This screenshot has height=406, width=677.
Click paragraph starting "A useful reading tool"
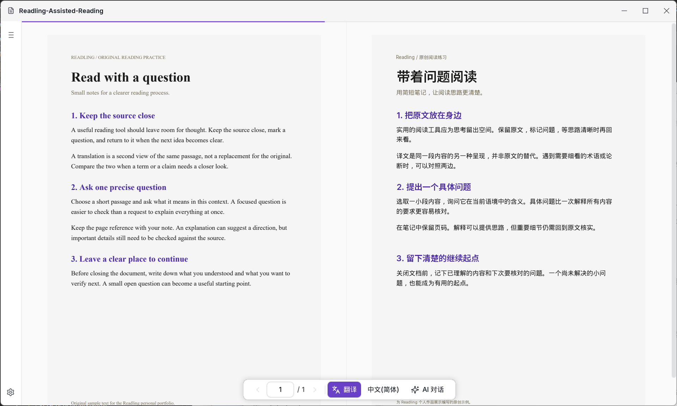[178, 135]
